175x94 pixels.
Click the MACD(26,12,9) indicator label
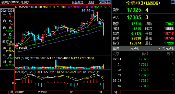coord(25,72)
